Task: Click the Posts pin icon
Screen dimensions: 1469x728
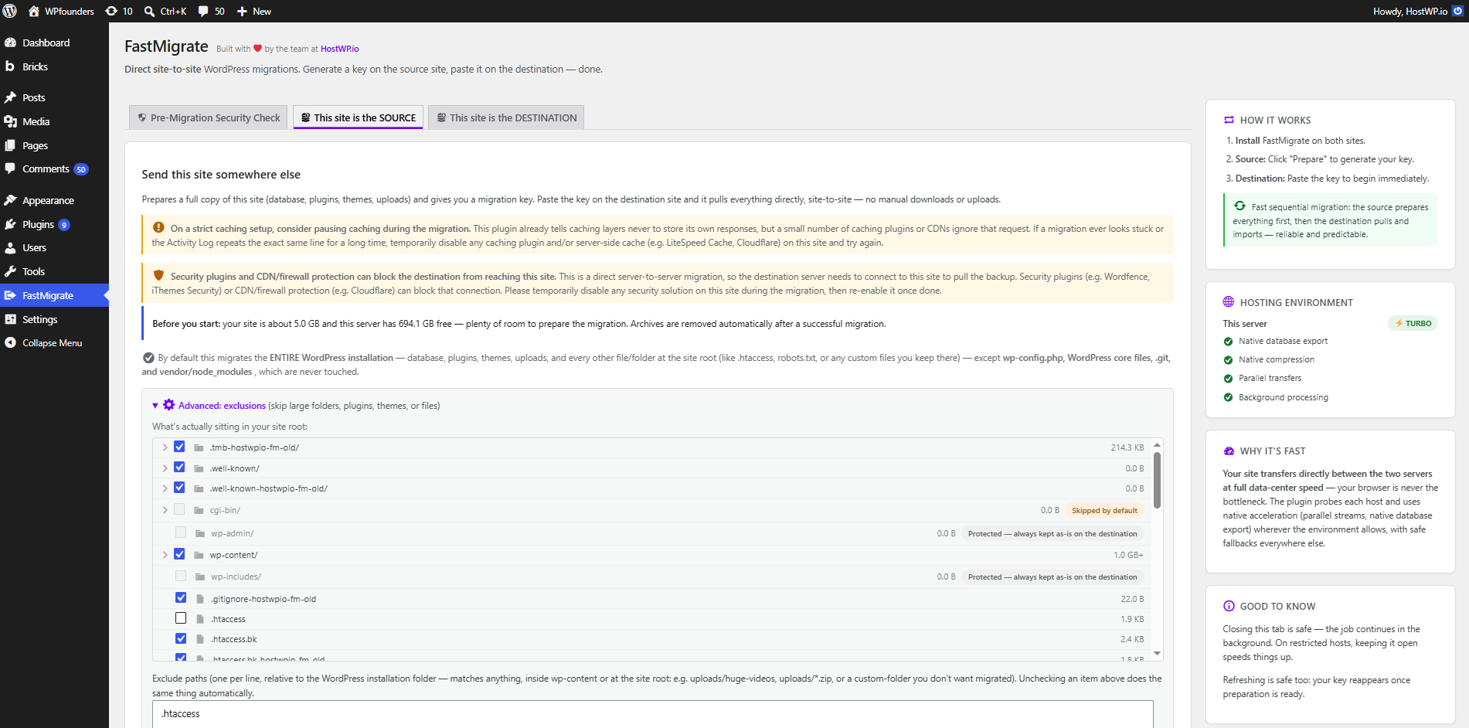Action: (10, 97)
